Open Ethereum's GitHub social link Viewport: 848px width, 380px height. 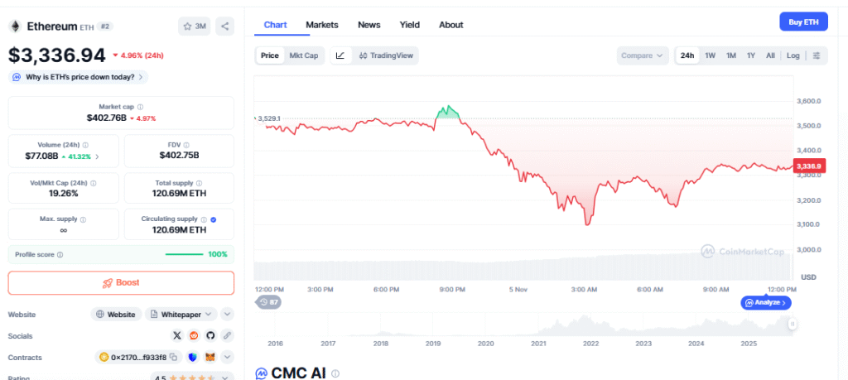(x=210, y=335)
